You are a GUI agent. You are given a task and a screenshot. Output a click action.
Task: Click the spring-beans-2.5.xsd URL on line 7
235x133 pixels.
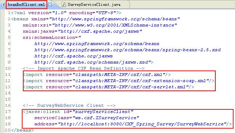click(x=127, y=50)
